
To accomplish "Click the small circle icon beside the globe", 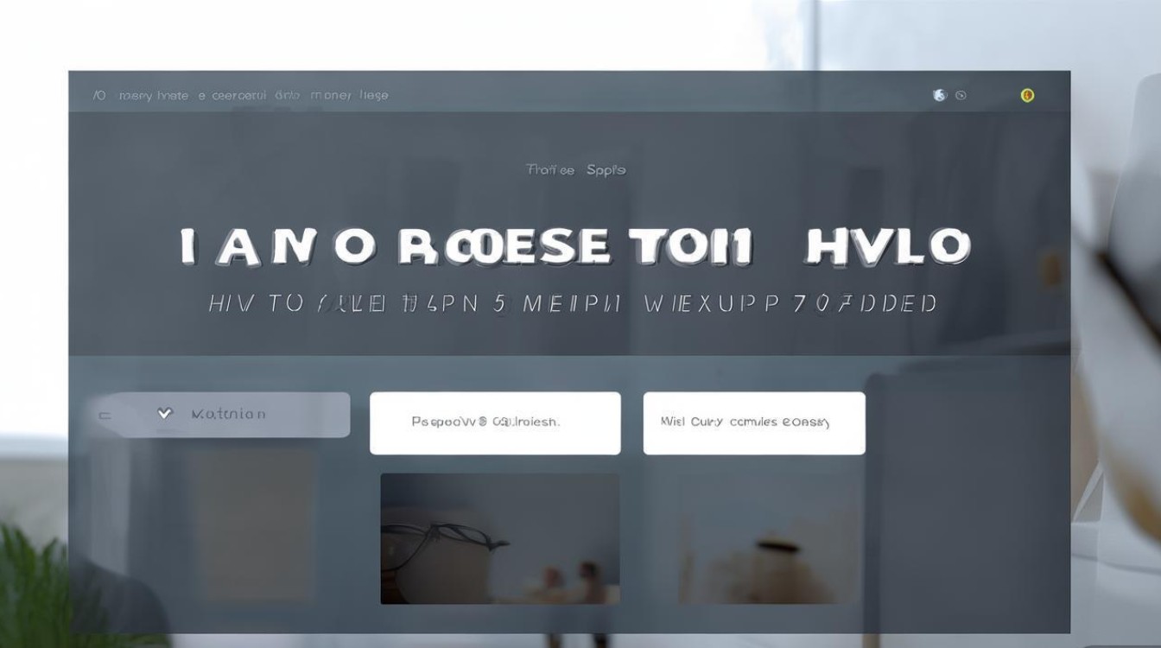I will coord(961,95).
